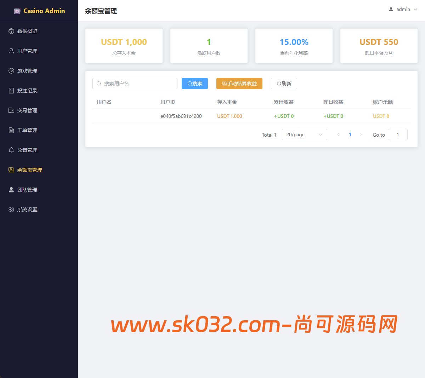This screenshot has width=425, height=378.
Task: Click the 用户管理 user icon
Action: (11, 51)
